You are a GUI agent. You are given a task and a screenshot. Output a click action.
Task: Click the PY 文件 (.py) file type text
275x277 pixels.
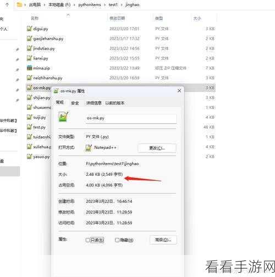pos(97,137)
